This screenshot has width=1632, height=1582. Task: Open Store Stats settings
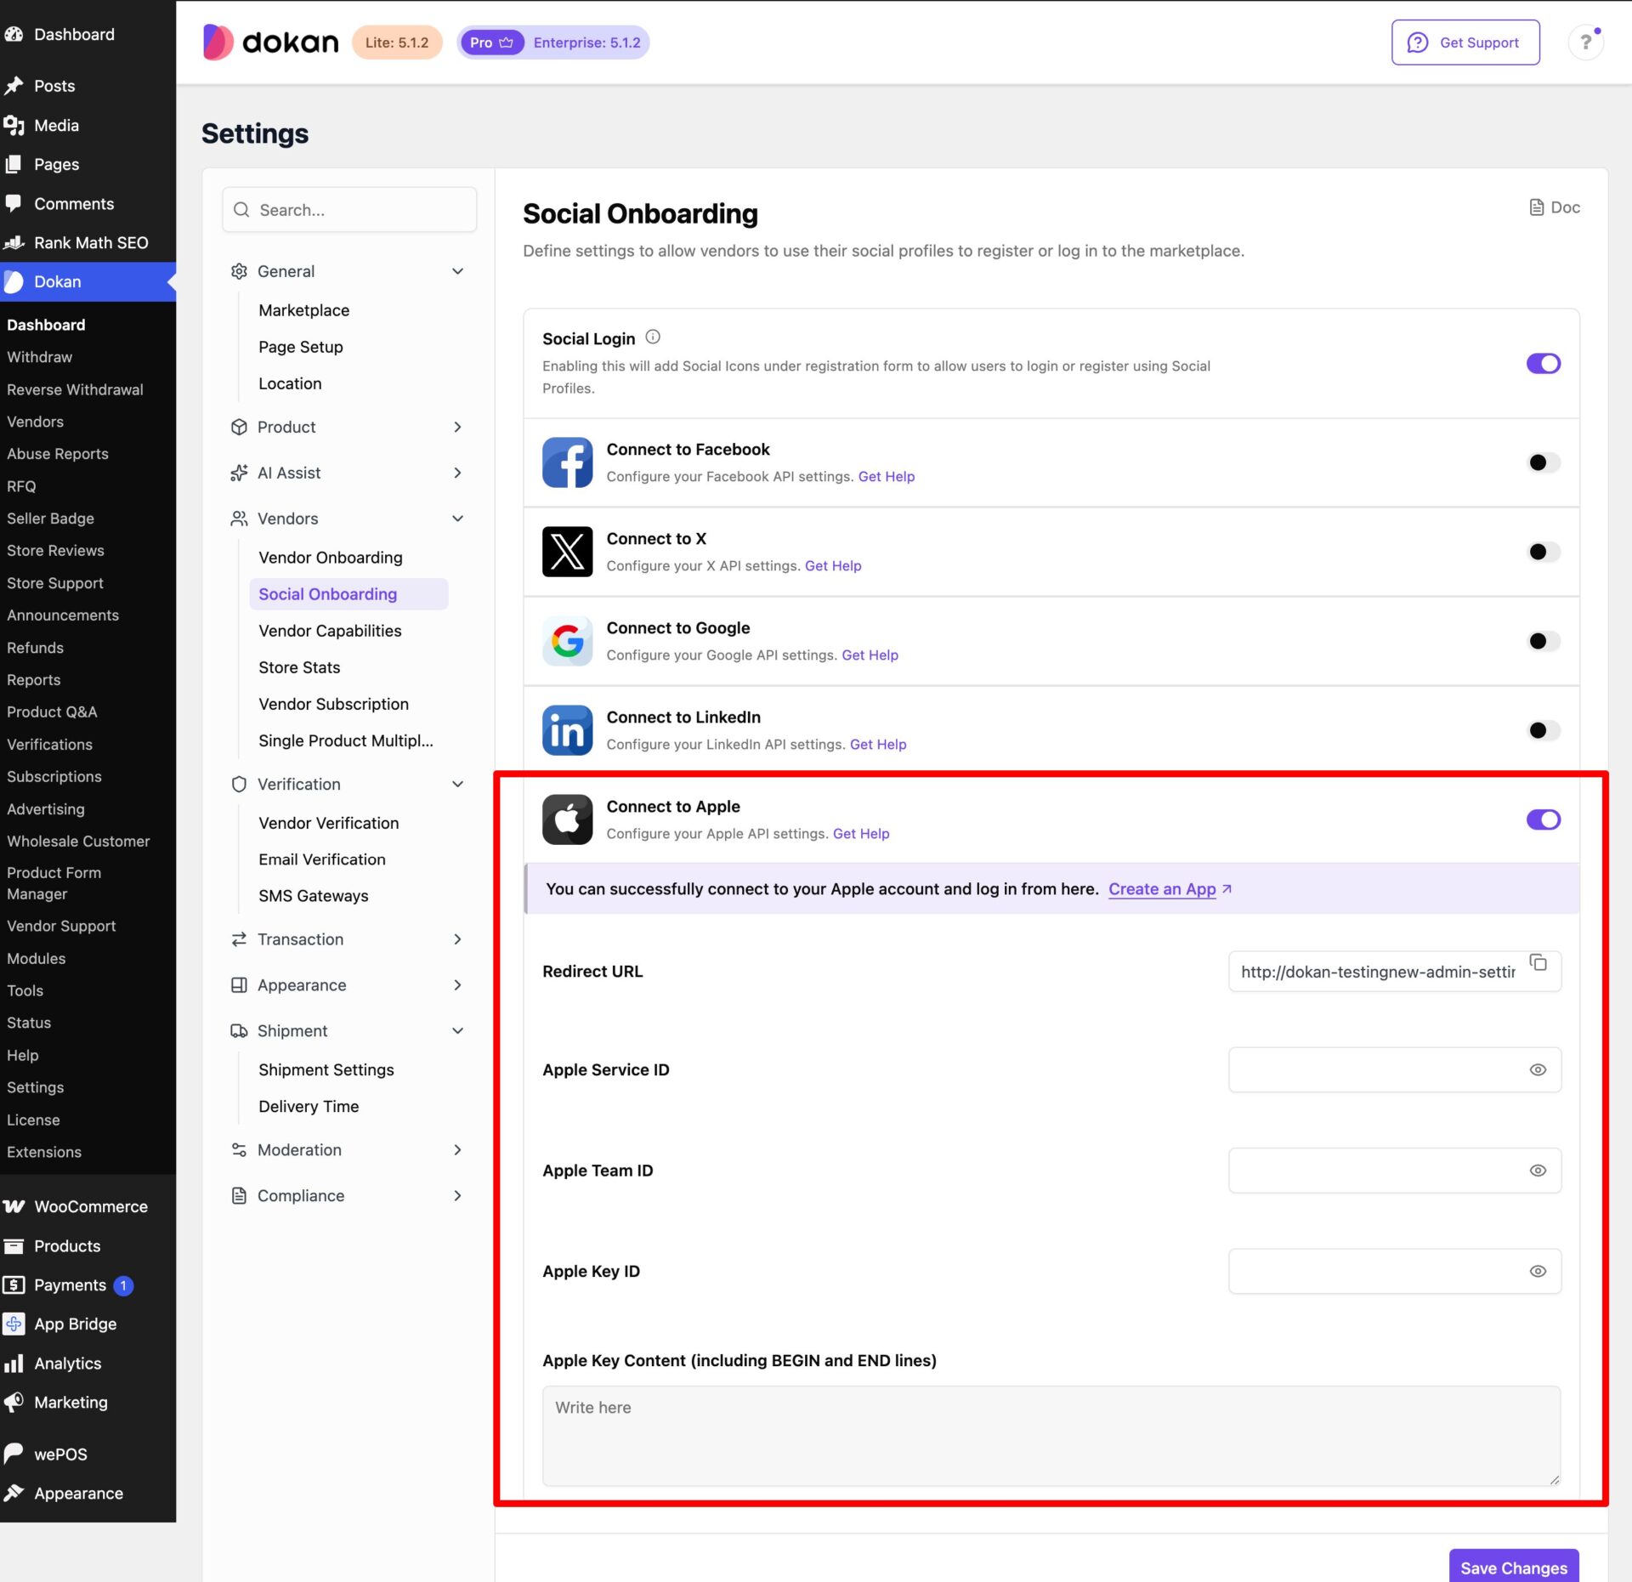point(299,667)
